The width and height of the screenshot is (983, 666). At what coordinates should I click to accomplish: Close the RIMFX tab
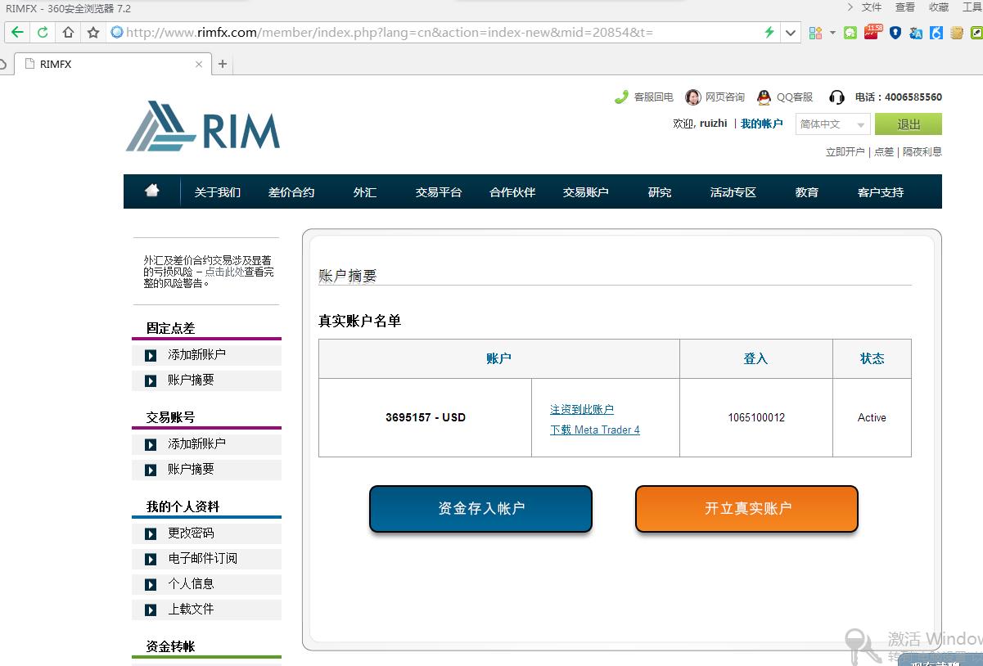click(199, 64)
